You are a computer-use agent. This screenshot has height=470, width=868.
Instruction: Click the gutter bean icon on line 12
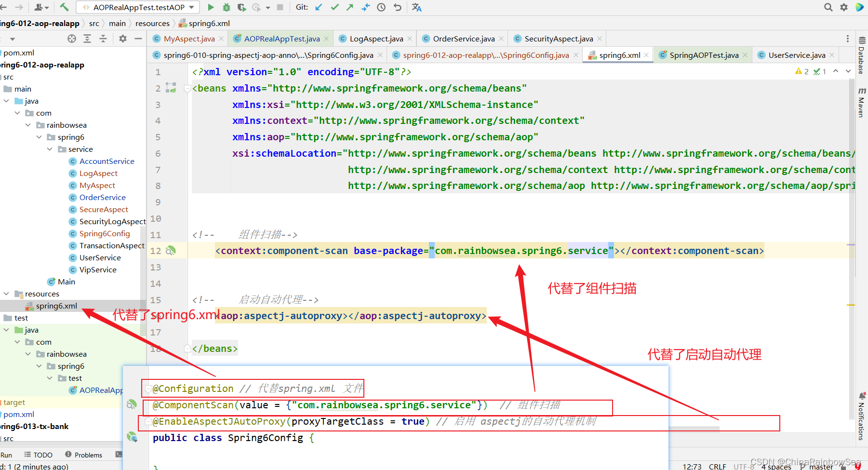[171, 251]
